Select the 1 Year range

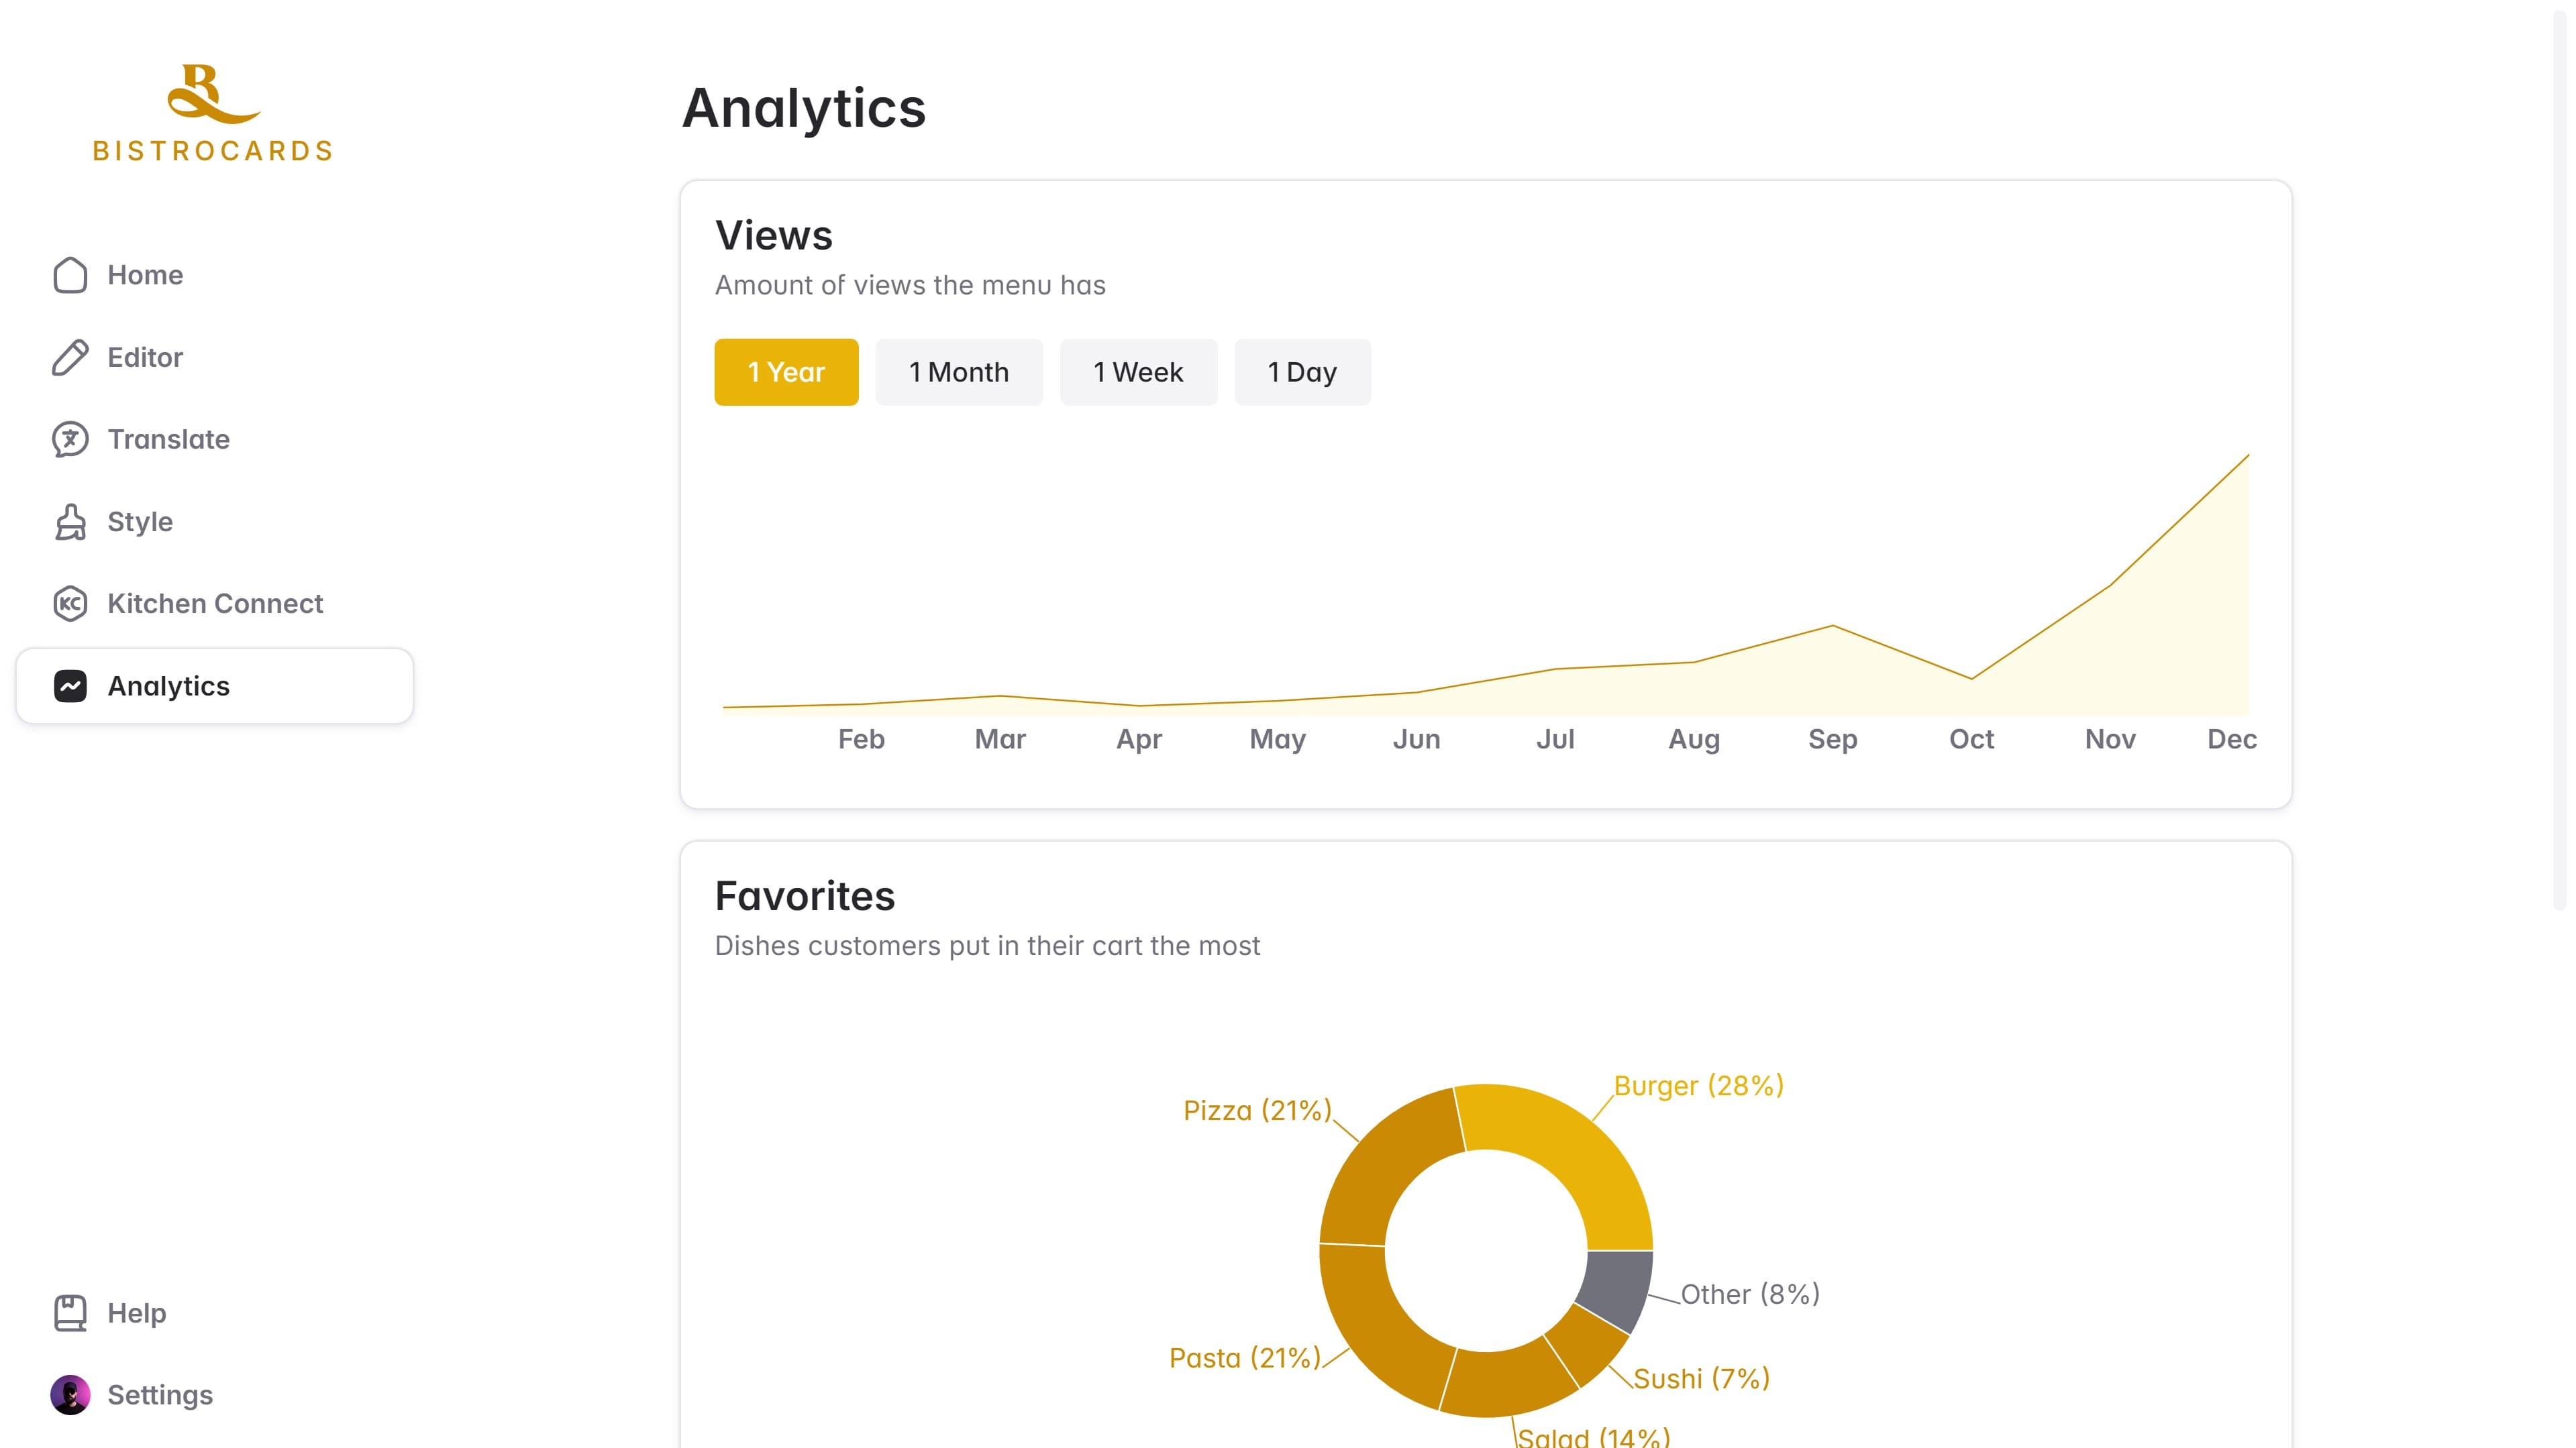786,372
